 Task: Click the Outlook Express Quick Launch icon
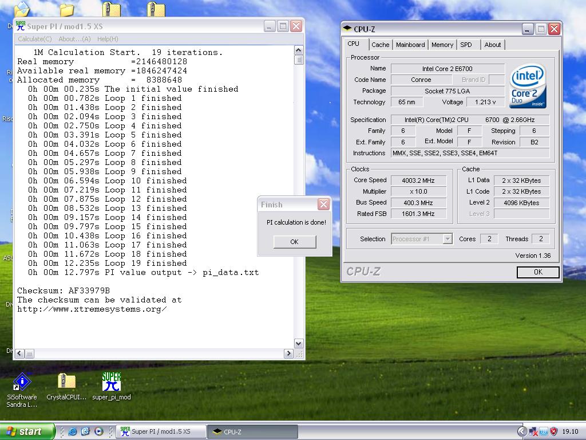click(x=86, y=431)
